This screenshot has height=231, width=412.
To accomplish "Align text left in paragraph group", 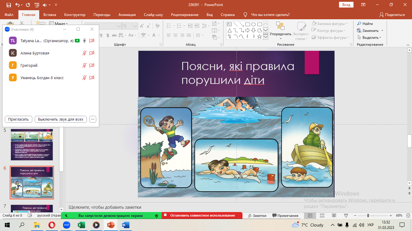I will 169,35.
